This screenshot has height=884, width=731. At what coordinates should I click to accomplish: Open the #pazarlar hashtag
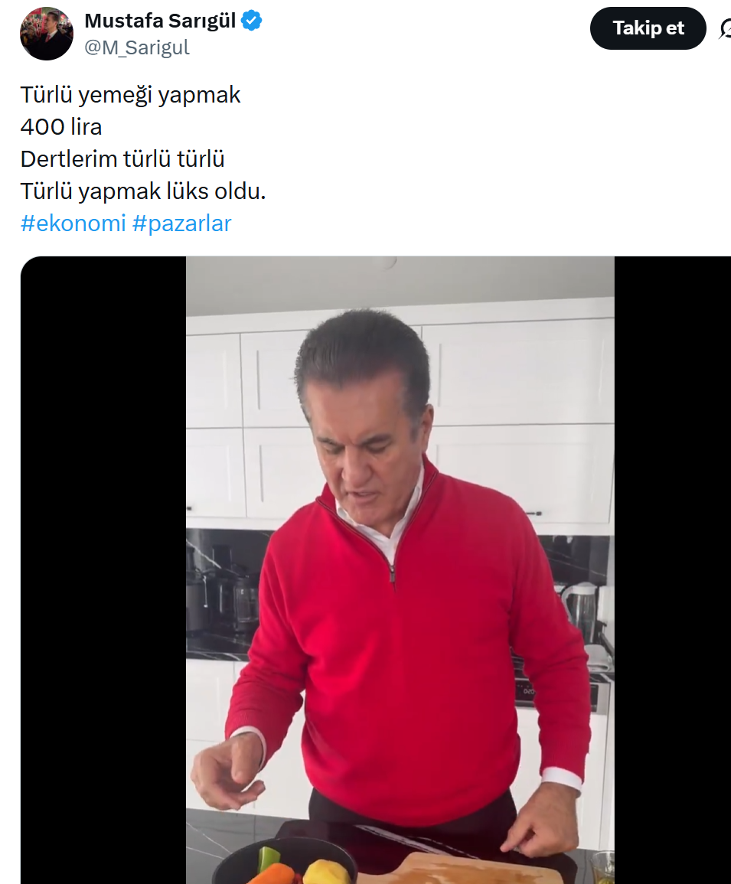(181, 223)
